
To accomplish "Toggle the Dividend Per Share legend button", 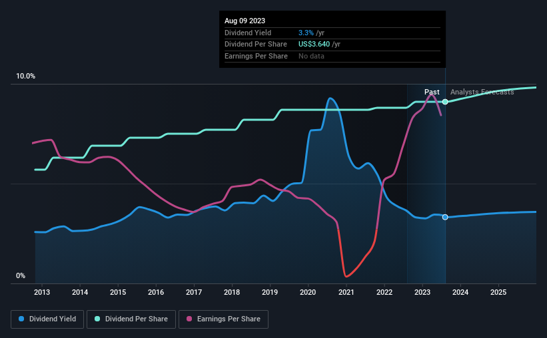I will (131, 319).
